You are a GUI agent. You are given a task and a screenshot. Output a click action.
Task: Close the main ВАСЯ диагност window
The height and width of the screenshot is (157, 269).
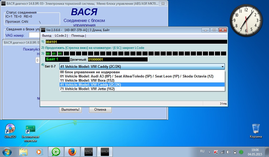(x=163, y=3)
